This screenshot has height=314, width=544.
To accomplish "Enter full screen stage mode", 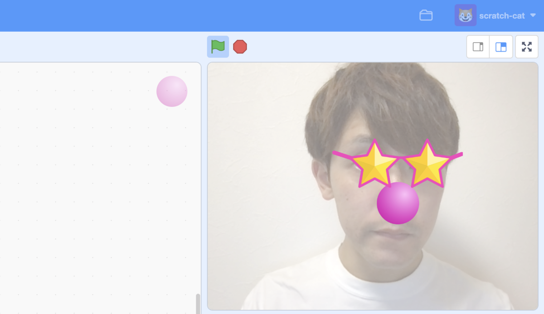I will [527, 47].
